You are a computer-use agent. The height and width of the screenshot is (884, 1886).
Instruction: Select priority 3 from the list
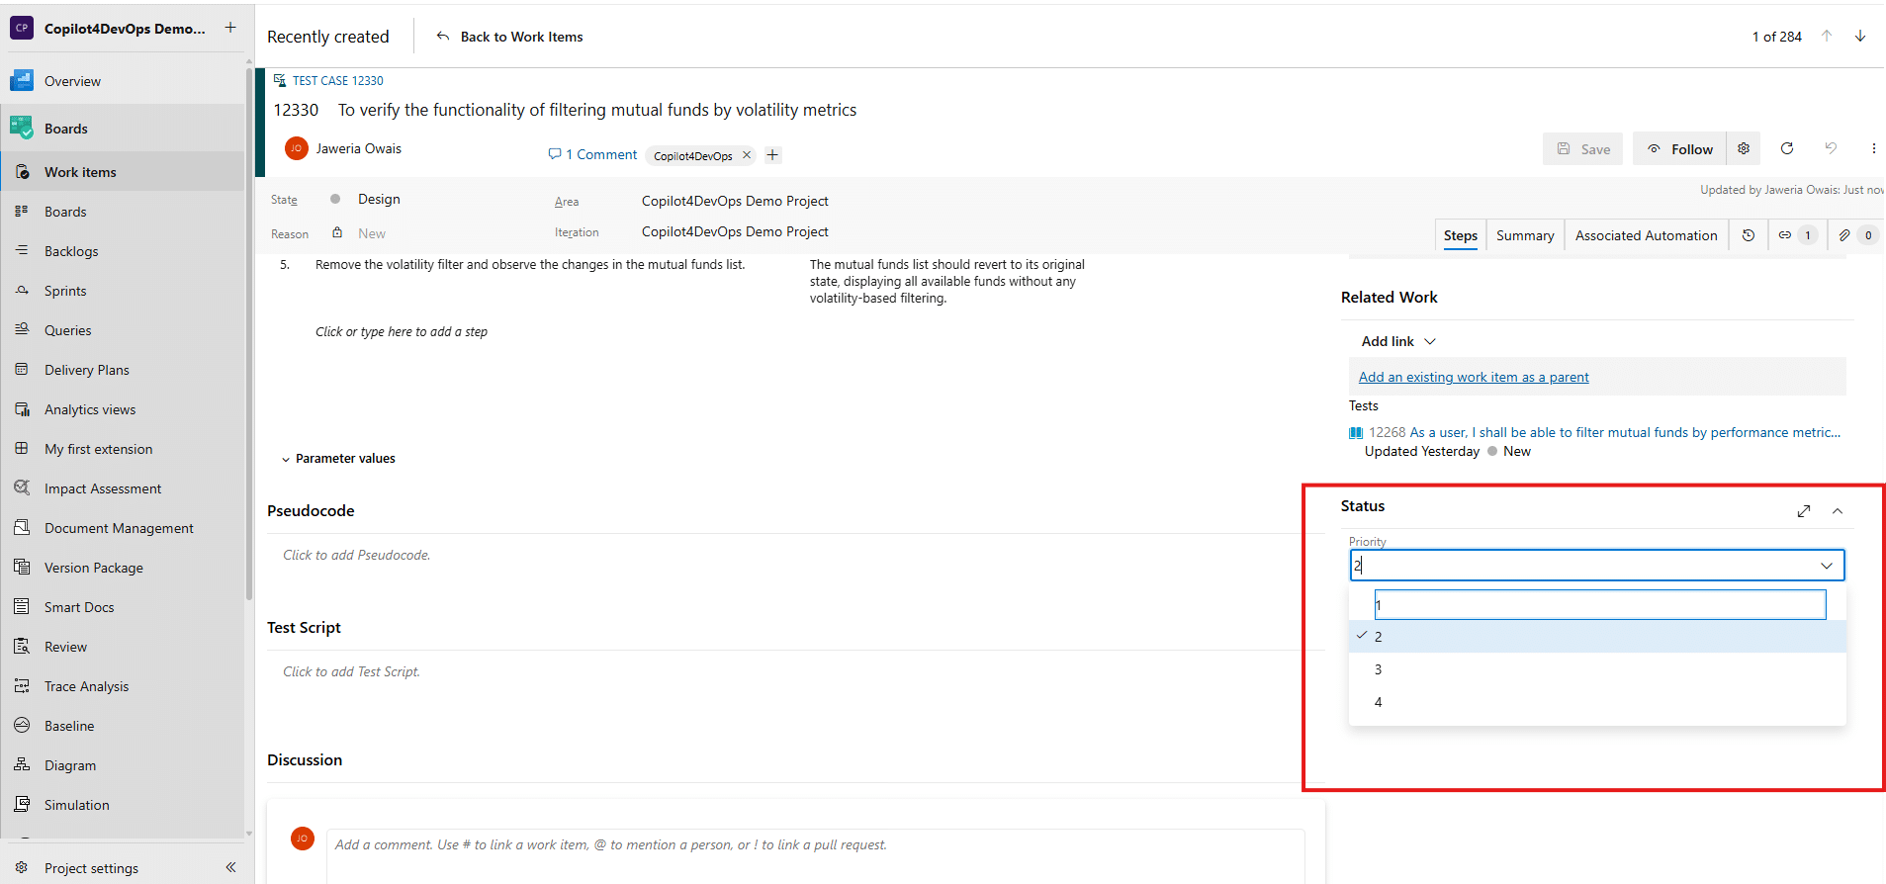pyautogui.click(x=1378, y=669)
